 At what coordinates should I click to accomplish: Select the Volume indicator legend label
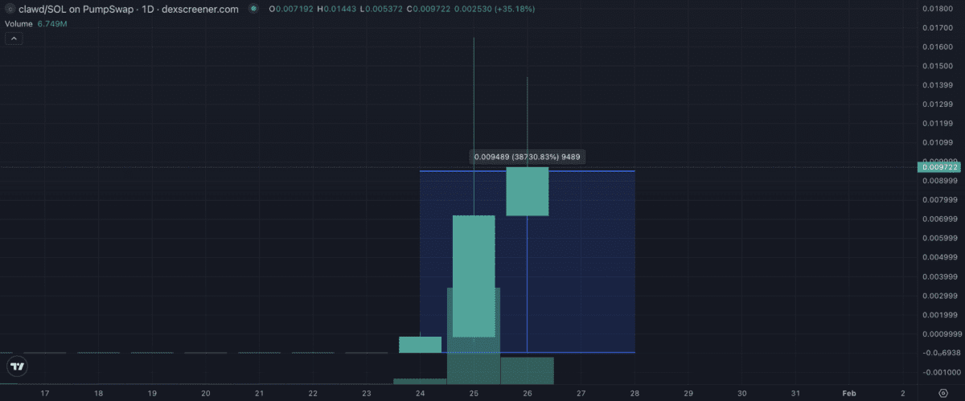pos(19,24)
